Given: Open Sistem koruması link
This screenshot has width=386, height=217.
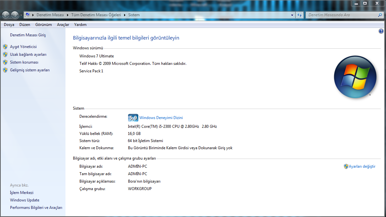Looking at the screenshot, I should coord(24,62).
